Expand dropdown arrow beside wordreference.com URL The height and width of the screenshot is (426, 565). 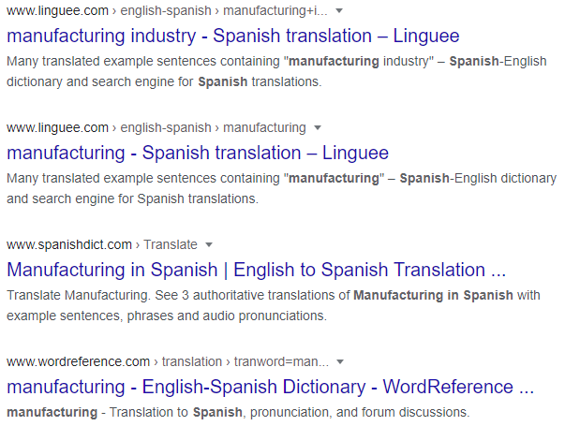(x=340, y=361)
